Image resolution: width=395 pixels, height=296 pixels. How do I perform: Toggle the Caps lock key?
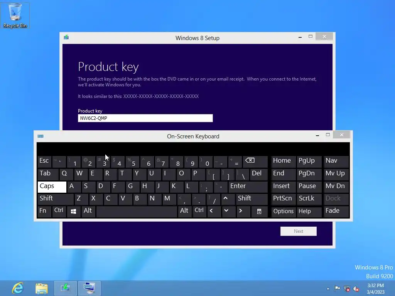[x=52, y=187]
